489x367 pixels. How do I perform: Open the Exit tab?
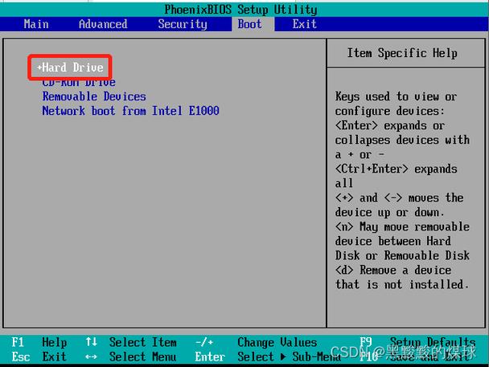pos(304,24)
